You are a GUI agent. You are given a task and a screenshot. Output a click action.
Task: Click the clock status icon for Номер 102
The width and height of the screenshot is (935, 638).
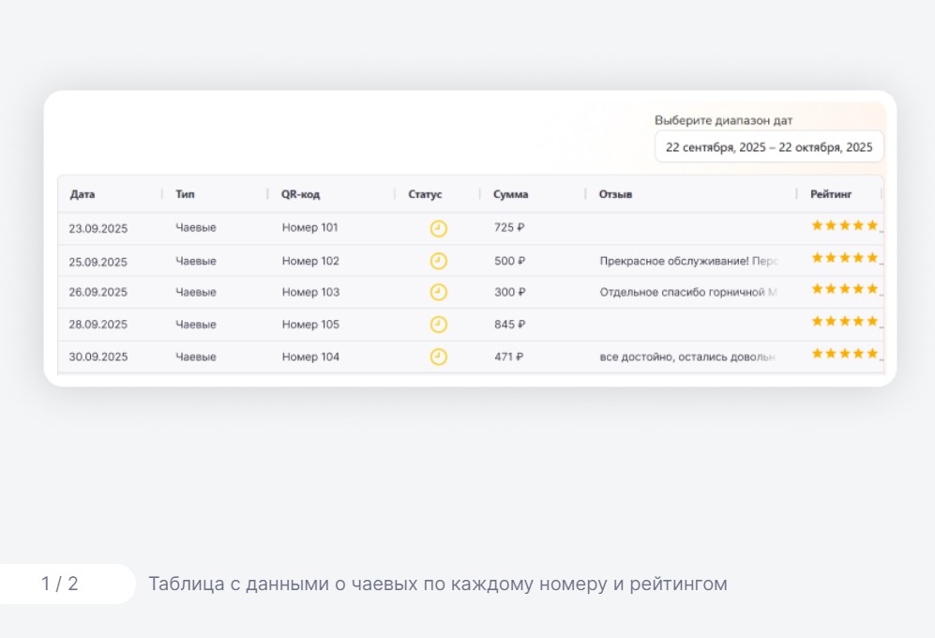pyautogui.click(x=438, y=261)
